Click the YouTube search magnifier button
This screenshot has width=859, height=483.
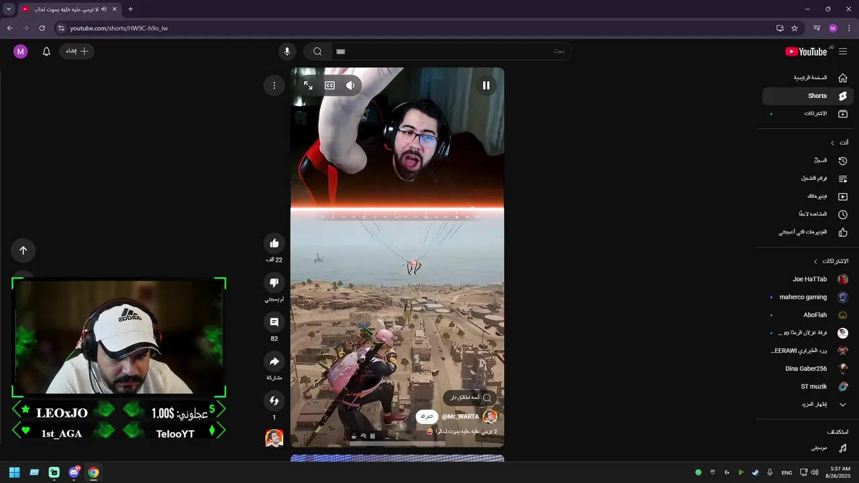point(317,52)
